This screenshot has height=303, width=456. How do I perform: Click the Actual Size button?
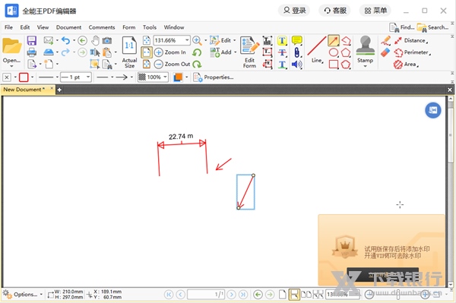coord(129,52)
